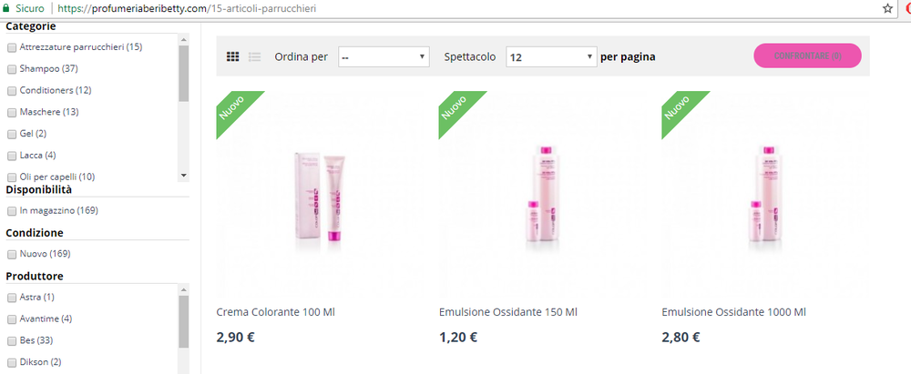This screenshot has width=911, height=374.
Task: Click the Confrontare (0) button
Action: [807, 56]
